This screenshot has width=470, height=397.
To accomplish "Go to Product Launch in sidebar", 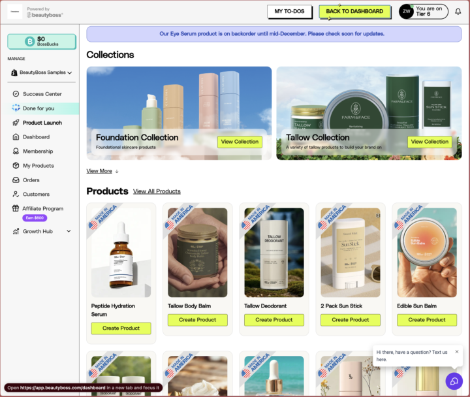I will pos(42,123).
